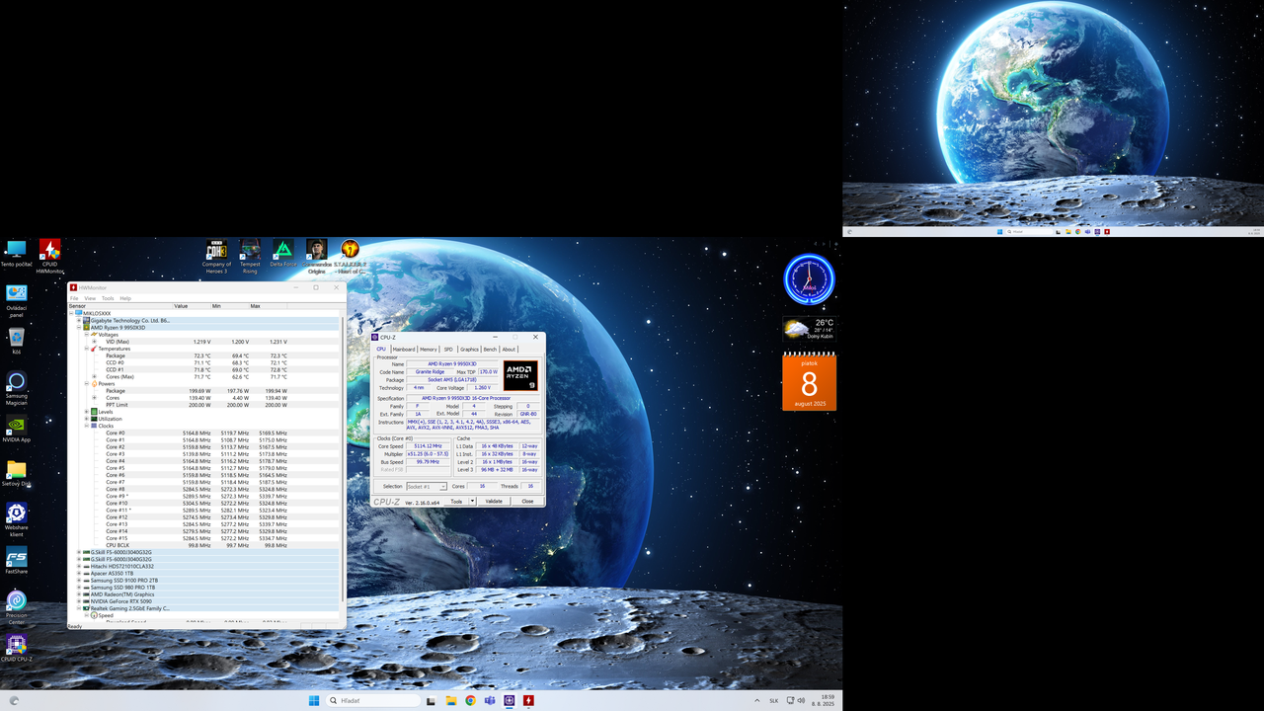Show hidden system tray icons
This screenshot has width=1264, height=711.
click(757, 700)
